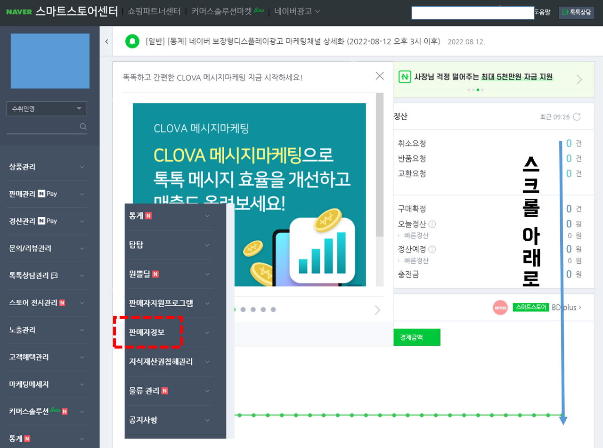Click the popup's vertical scrollbar
This screenshot has height=448, width=603.
click(379, 165)
